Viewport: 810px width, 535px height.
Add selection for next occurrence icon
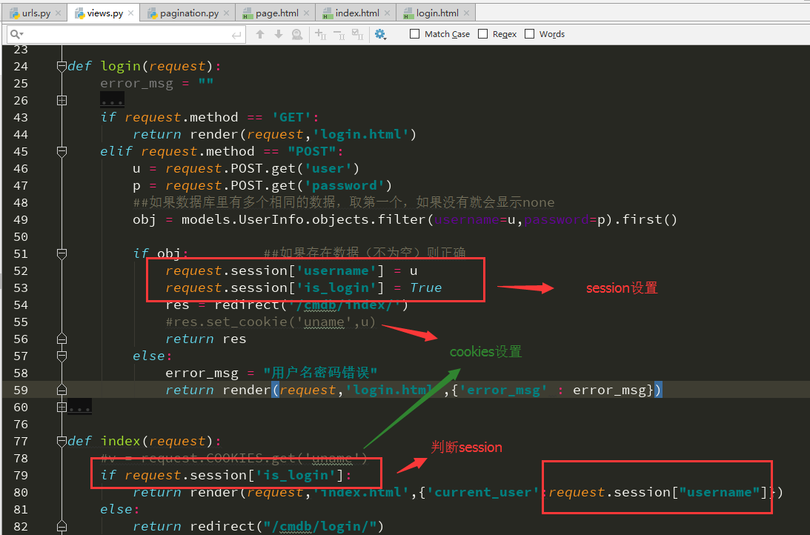(320, 34)
